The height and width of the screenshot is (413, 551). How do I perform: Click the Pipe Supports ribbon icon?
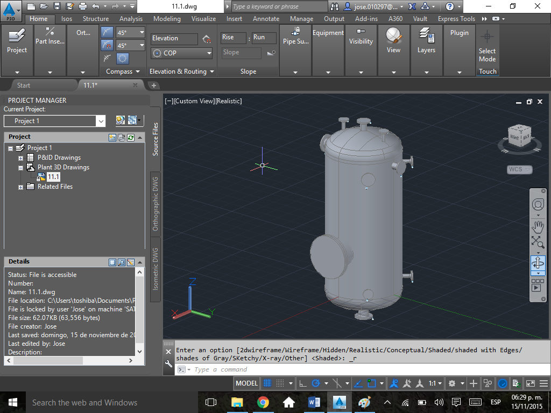295,32
